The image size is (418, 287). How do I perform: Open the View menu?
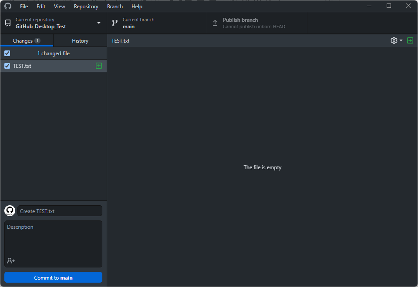click(x=60, y=7)
